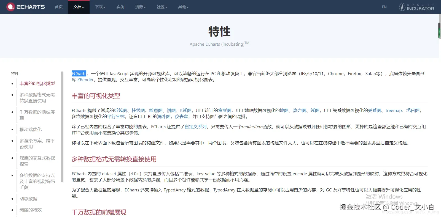Open sidebar item 动态数据

28,199
